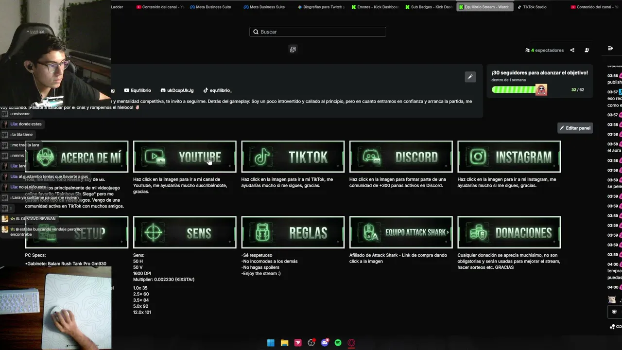622x350 pixels.
Task: Click the '12.0x 101' sens value
Action: [142, 312]
